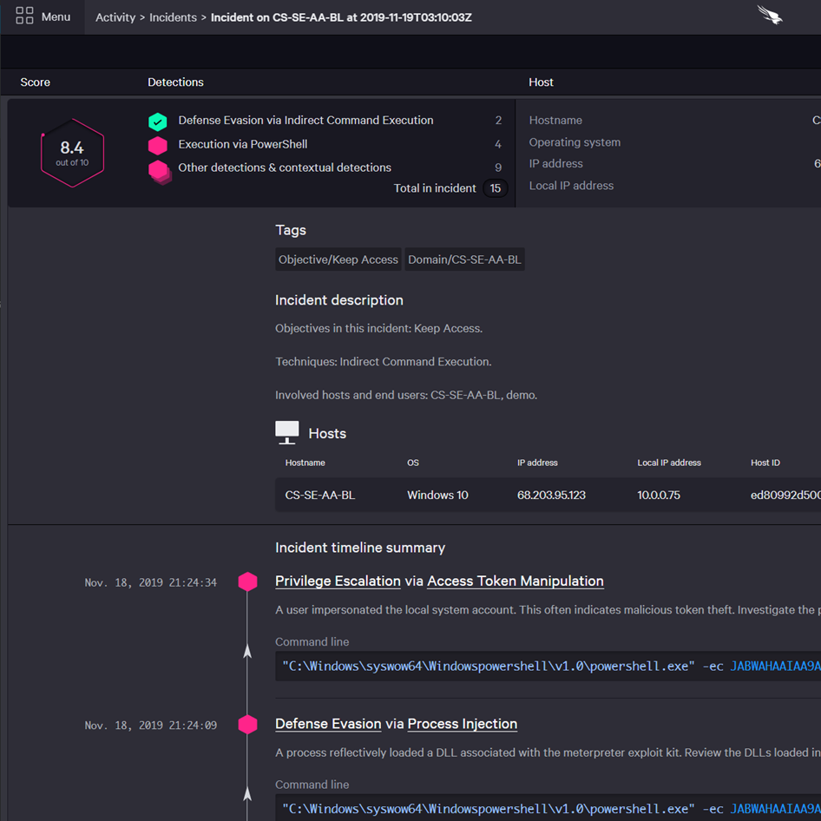Open the Incidents breadcrumb item

172,16
